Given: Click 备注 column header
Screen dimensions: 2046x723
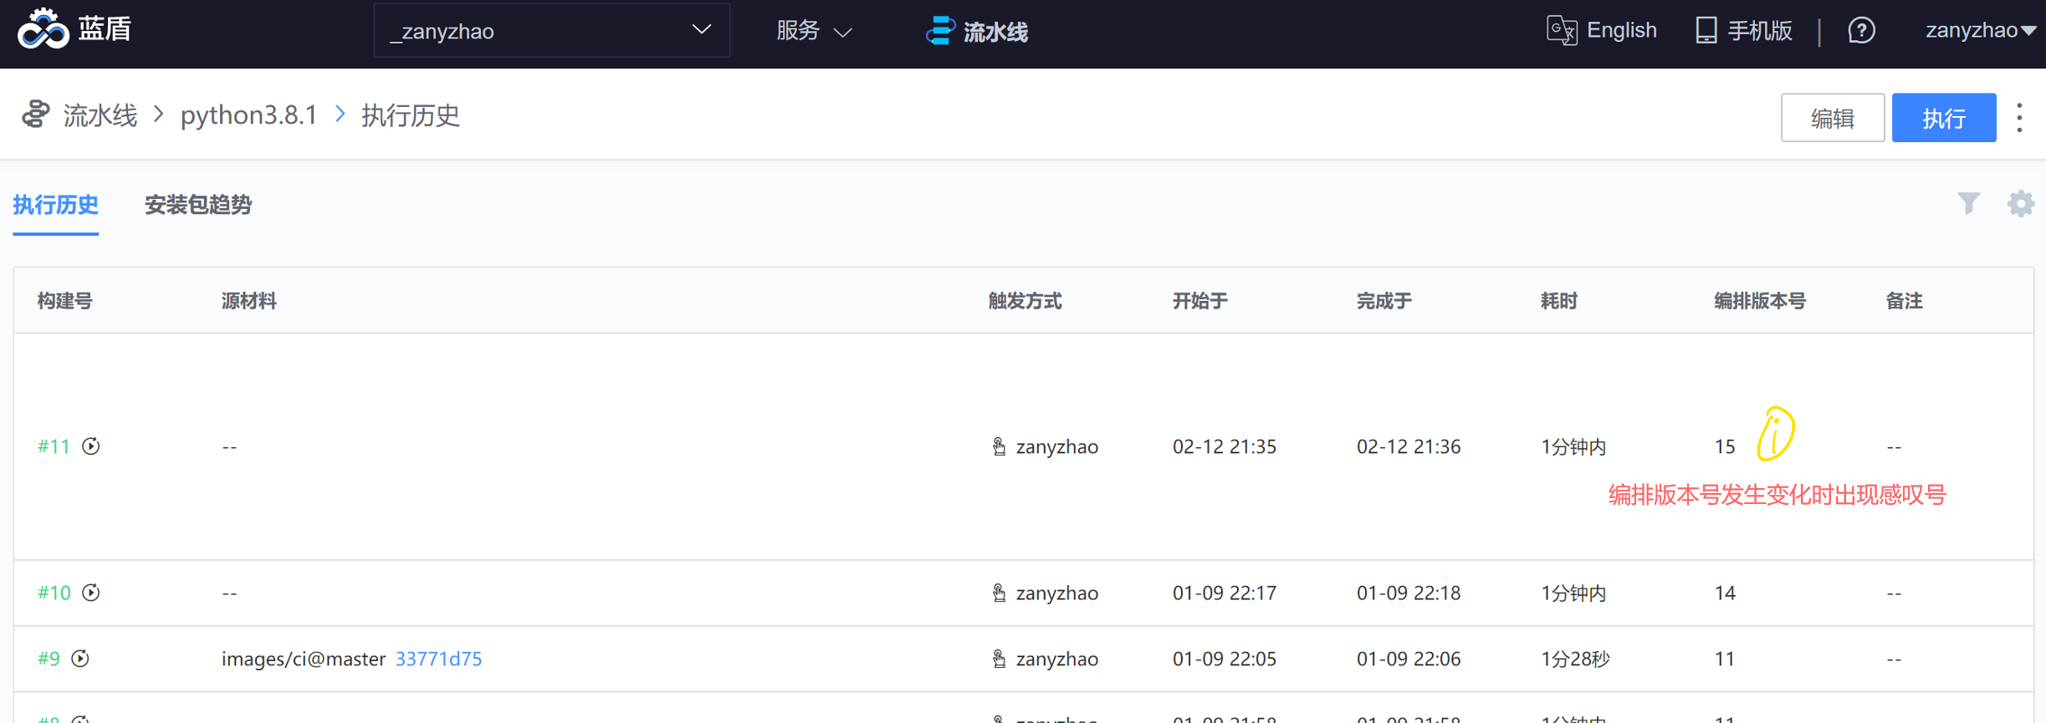Looking at the screenshot, I should point(1905,301).
